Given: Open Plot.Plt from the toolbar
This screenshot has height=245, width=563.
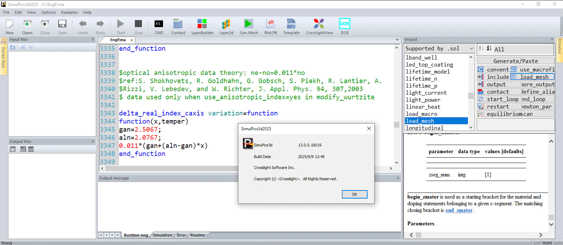Looking at the screenshot, I should (270, 27).
